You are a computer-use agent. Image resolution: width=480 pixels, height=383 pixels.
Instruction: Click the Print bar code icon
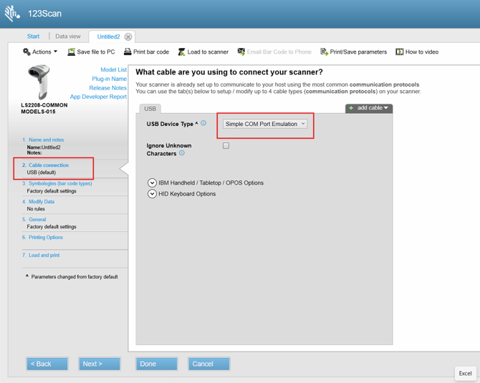coord(128,52)
